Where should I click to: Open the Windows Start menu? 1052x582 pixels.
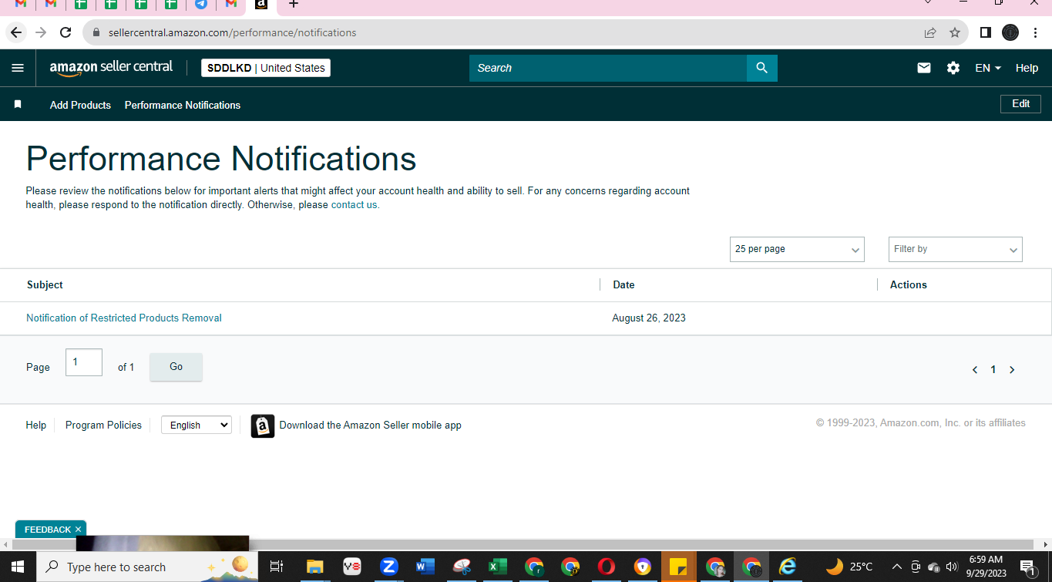(17, 567)
